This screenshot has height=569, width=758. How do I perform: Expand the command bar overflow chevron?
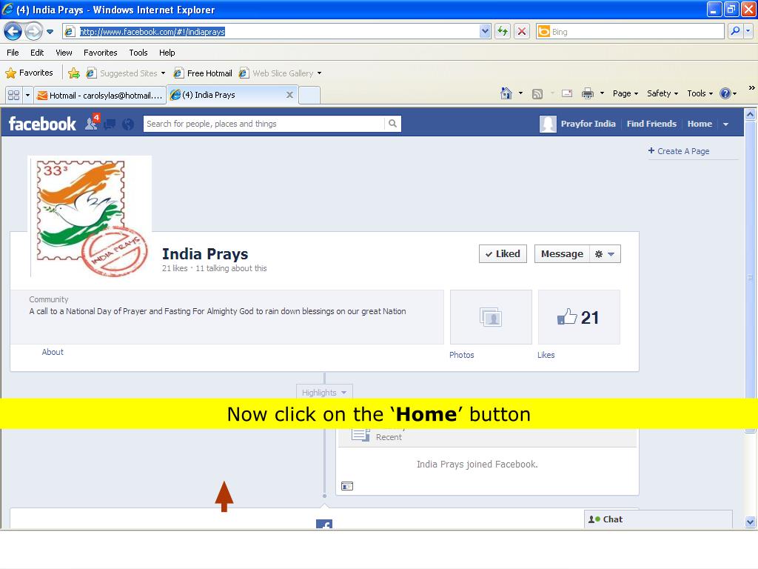click(751, 87)
